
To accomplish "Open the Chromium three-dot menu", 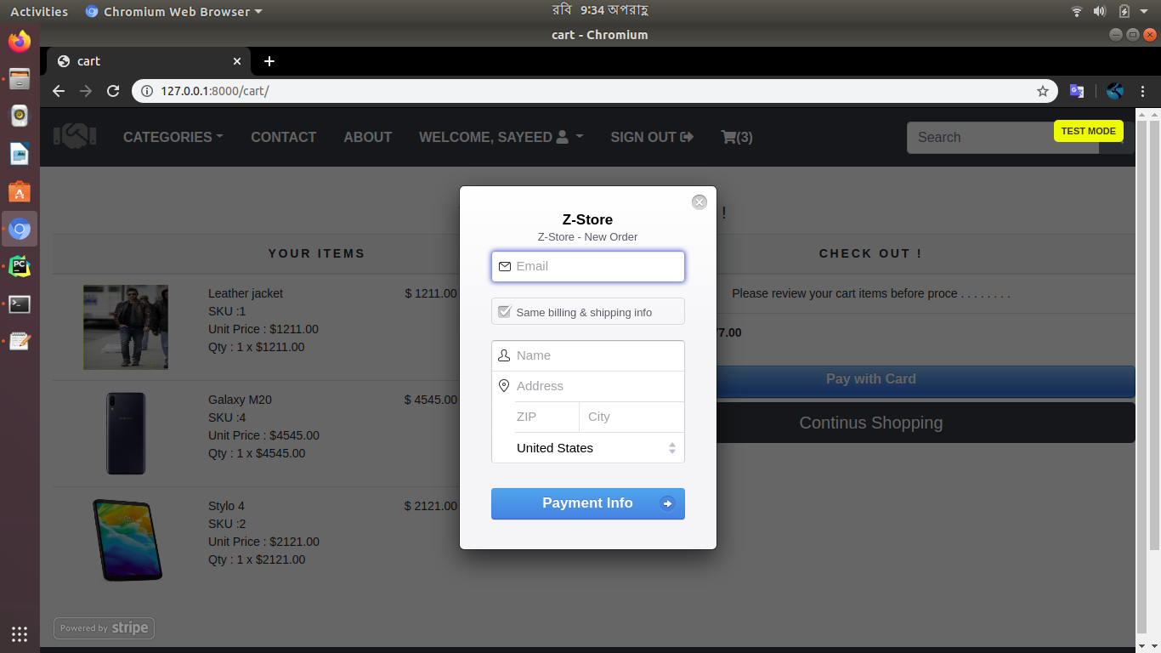I will coord(1143,91).
